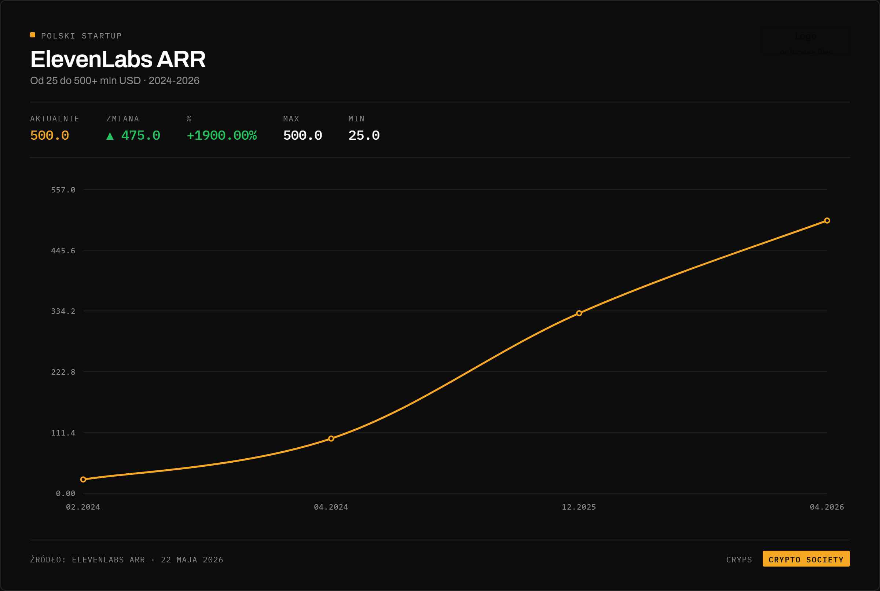Click the AKTUALNIE value 500.0
This screenshot has height=591, width=880.
point(49,136)
